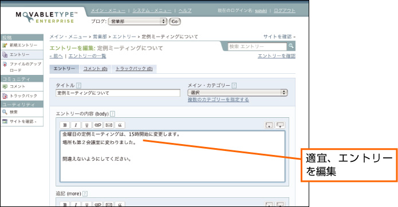Switch to the コメント (0) tab
The image size is (398, 207).
95,69
